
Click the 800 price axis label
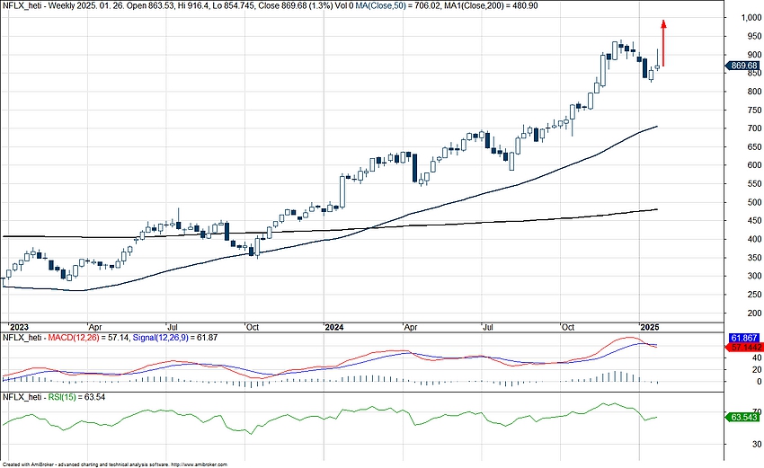[755, 92]
